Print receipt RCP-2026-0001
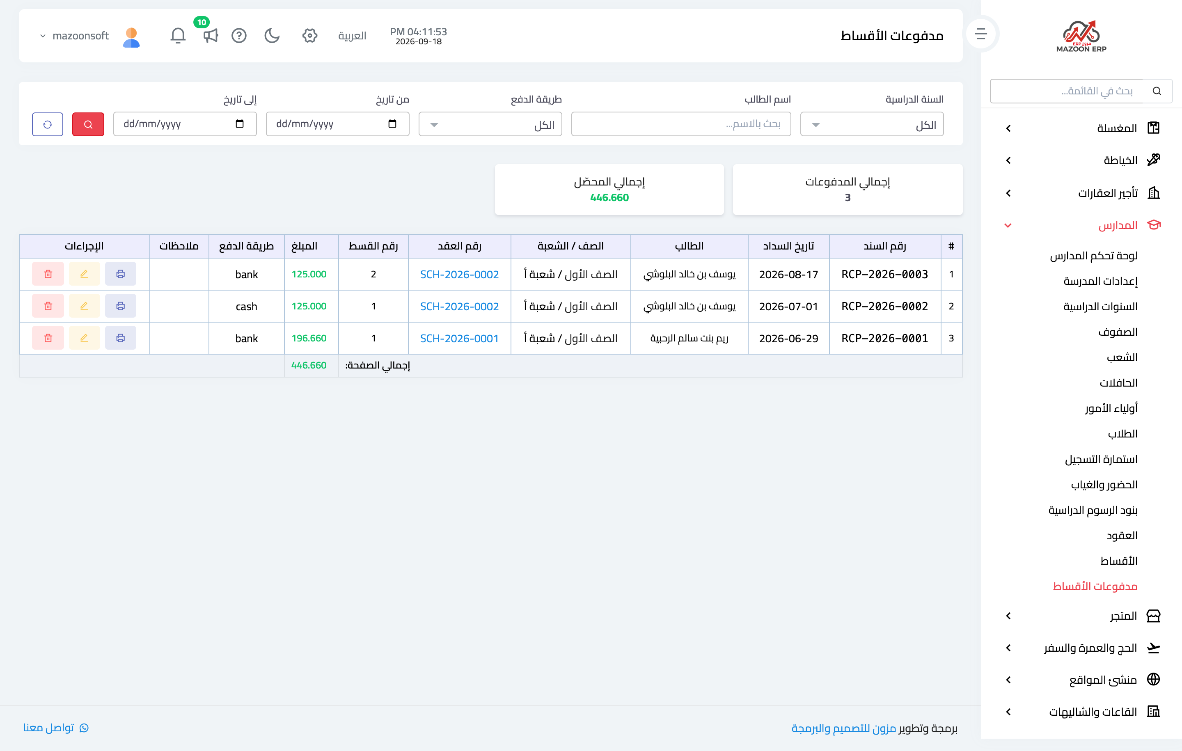 pos(120,338)
